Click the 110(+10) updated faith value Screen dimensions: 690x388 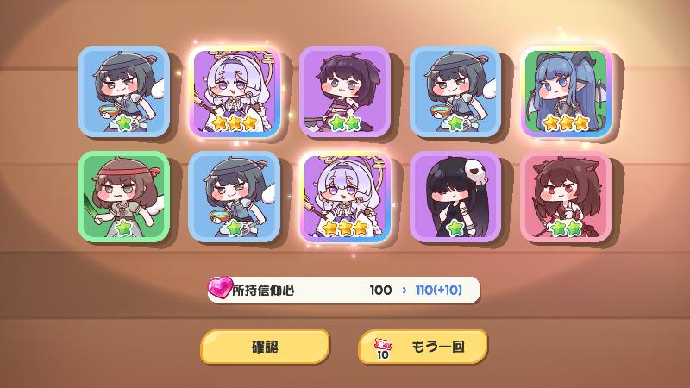pyautogui.click(x=439, y=290)
